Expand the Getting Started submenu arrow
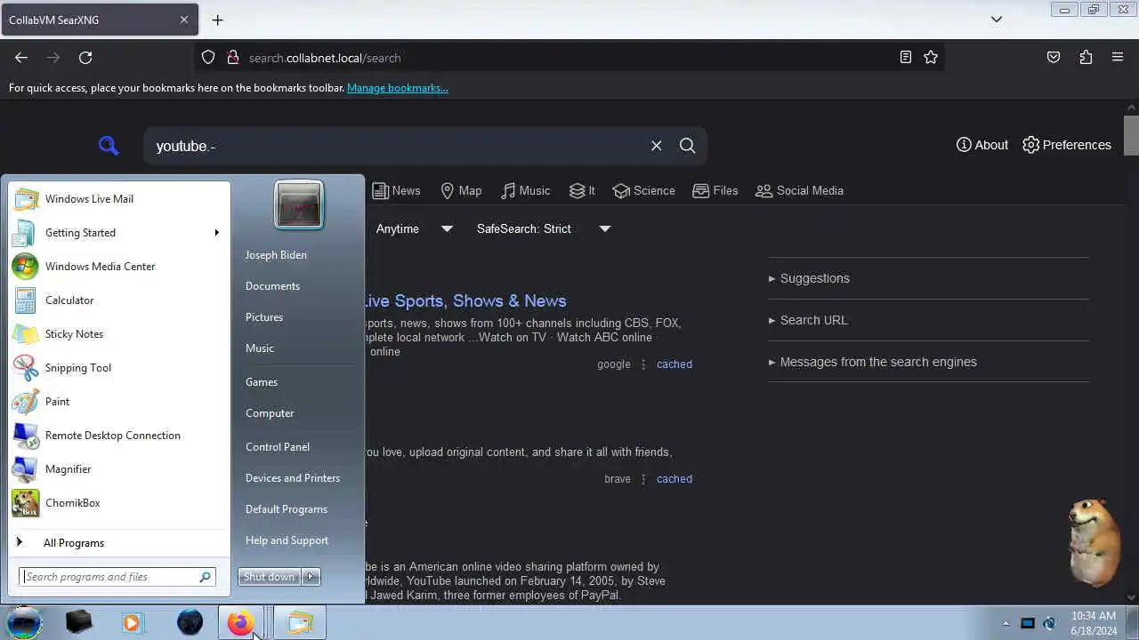 coord(216,232)
